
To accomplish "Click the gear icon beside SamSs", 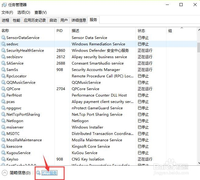I will [3, 69].
